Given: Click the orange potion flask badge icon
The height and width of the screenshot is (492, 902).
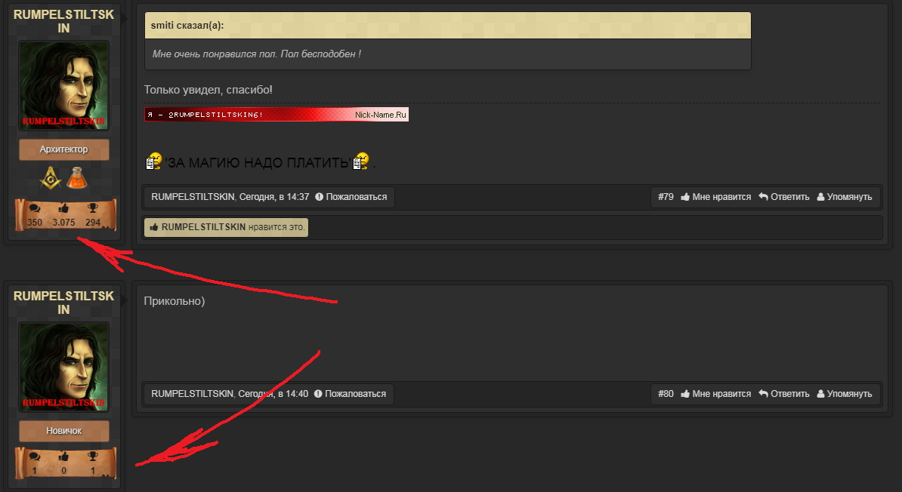Looking at the screenshot, I should [76, 178].
